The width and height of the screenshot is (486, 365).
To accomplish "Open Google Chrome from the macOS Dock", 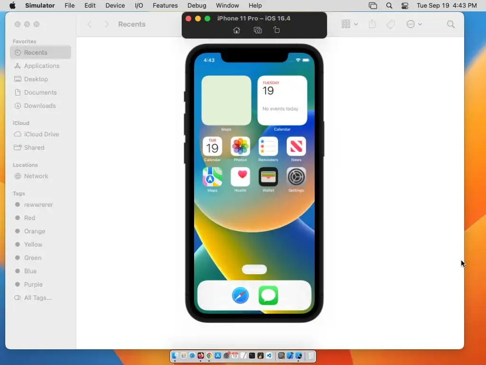I will click(209, 355).
